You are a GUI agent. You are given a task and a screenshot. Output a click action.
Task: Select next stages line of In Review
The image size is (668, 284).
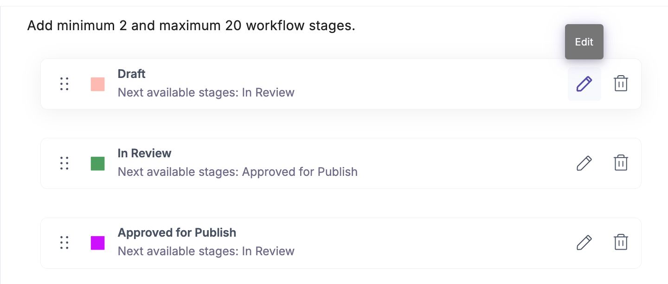pyautogui.click(x=238, y=172)
